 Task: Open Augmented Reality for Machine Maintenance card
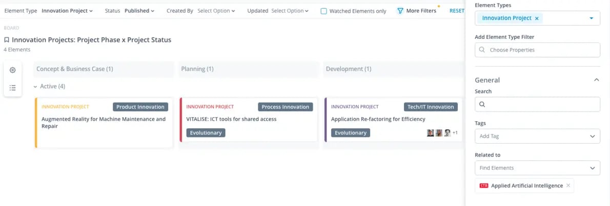104,123
